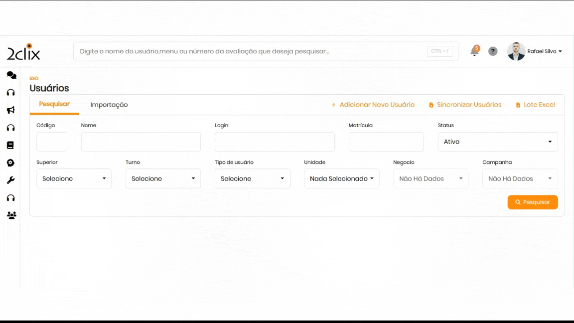This screenshot has height=323, width=574.
Task: Open the chat bubbles sidebar icon
Action: [11, 75]
